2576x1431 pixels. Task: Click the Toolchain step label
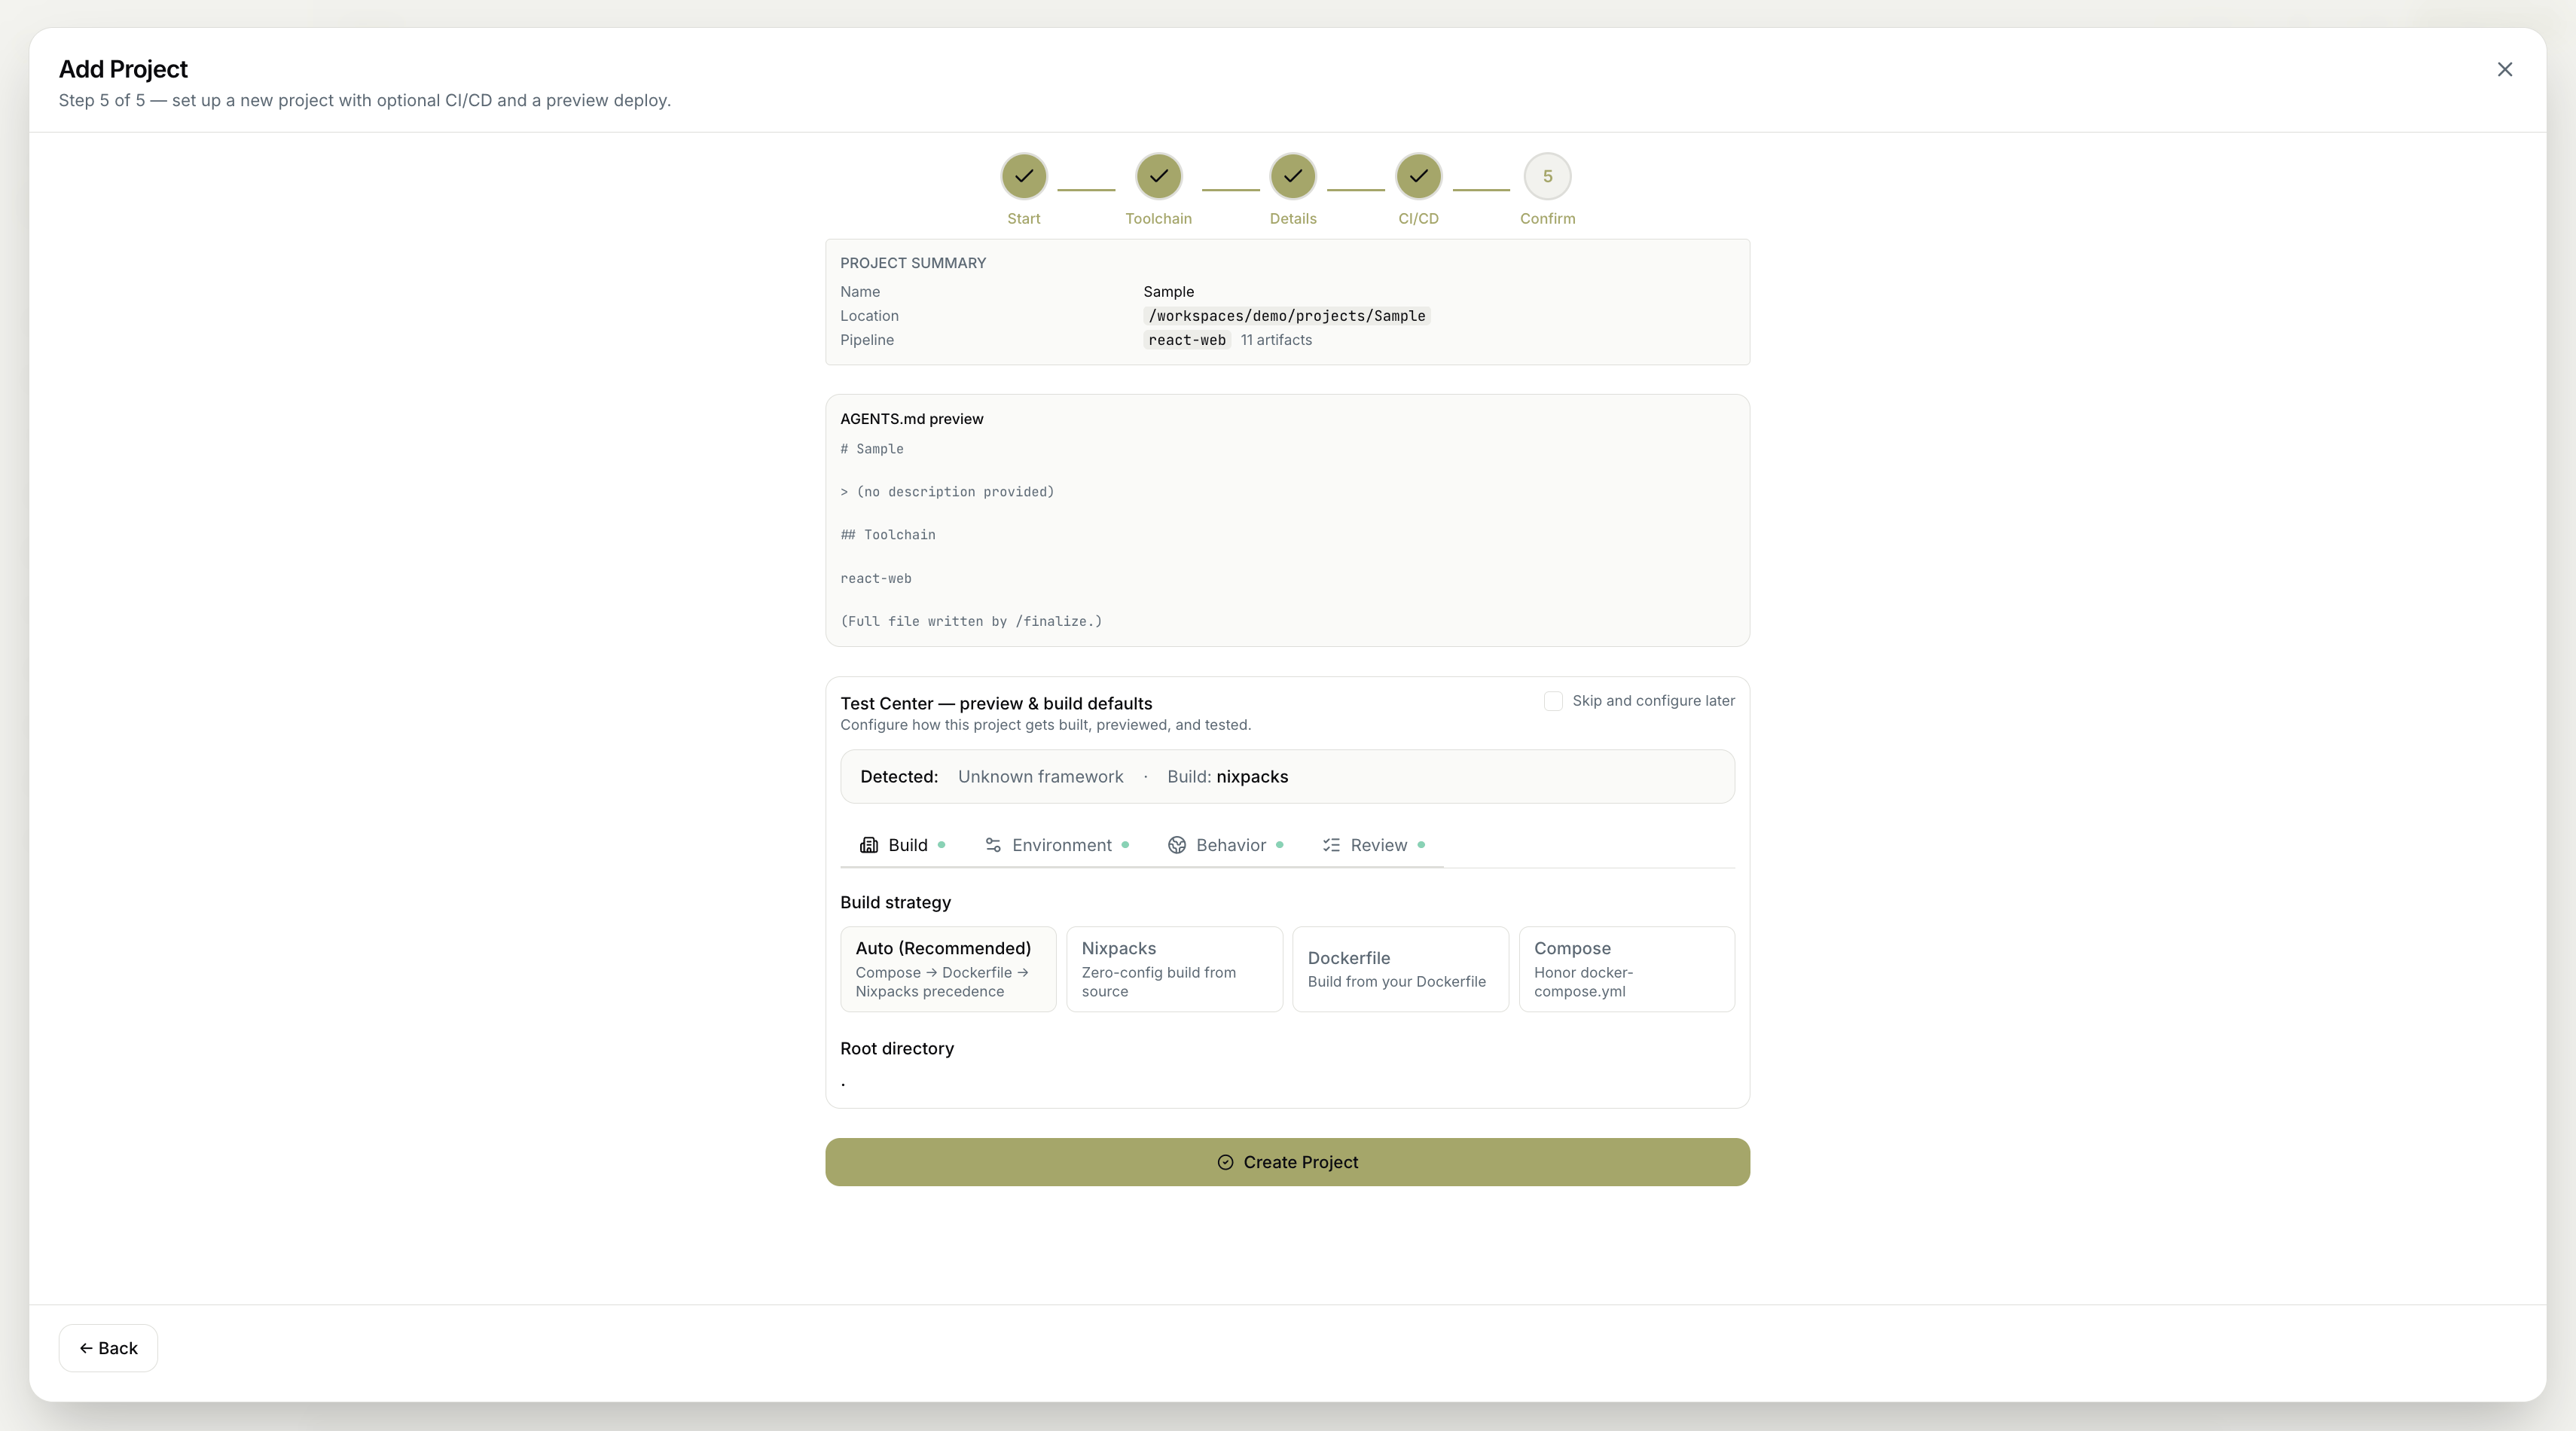click(1158, 218)
